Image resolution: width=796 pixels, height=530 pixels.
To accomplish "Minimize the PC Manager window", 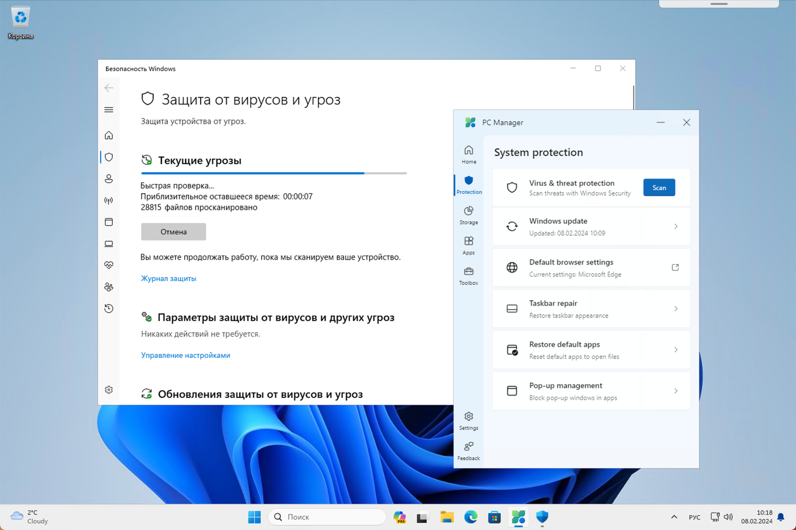I will (x=661, y=122).
